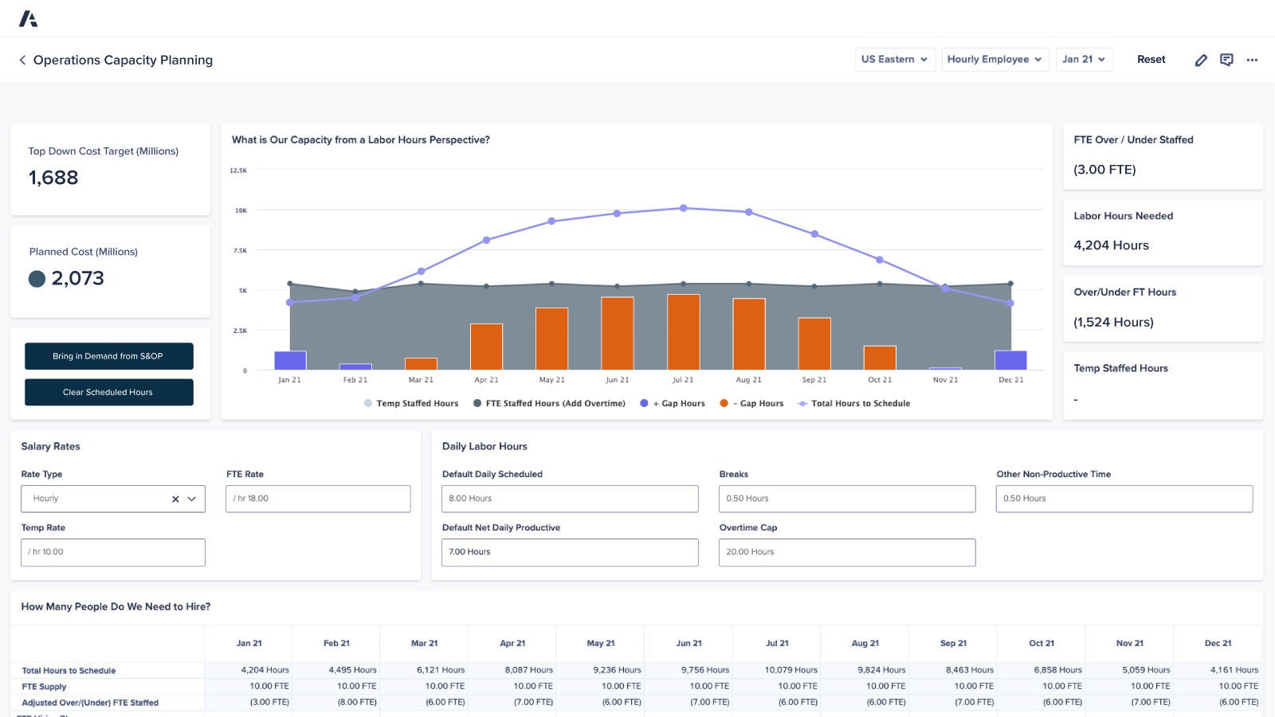Click the Operations Capacity Planning title
Viewport: 1275px width, 717px height.
(122, 60)
